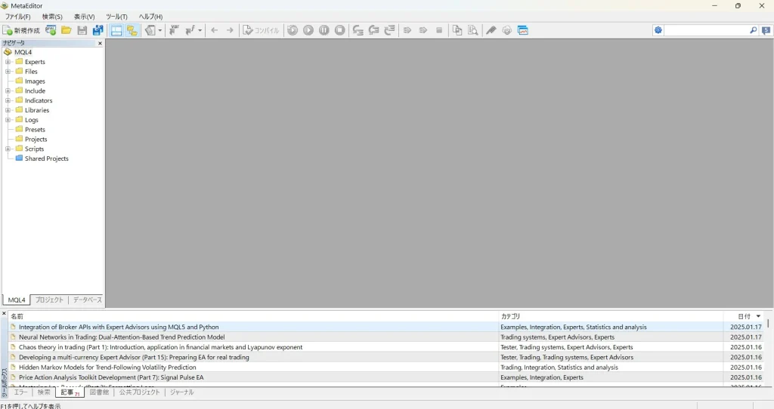
Task: Click the magnifier search icon
Action: tap(754, 30)
